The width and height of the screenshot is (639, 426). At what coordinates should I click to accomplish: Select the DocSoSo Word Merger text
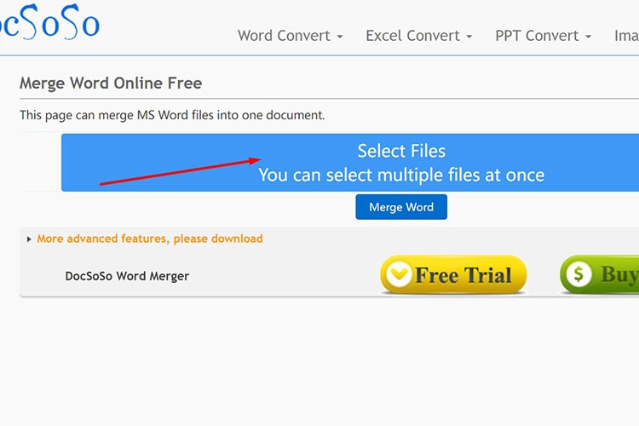point(127,276)
